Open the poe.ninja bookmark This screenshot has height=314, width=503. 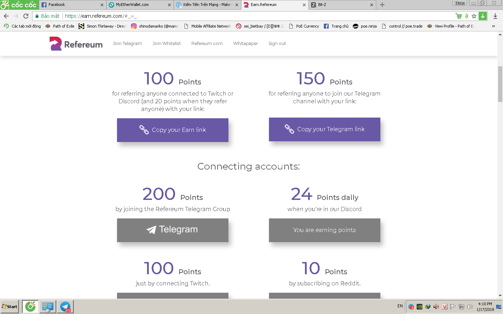pos(365,26)
